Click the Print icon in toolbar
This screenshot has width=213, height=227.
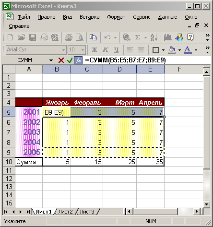pos(69,37)
